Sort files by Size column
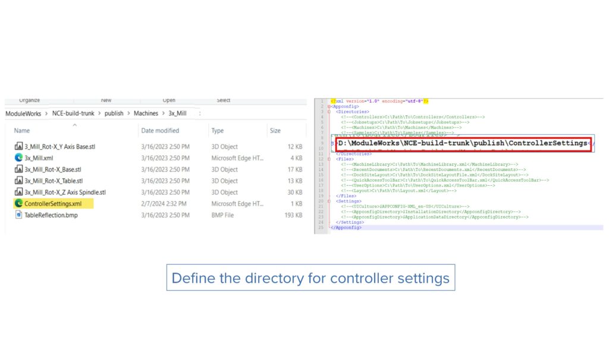 tap(275, 131)
